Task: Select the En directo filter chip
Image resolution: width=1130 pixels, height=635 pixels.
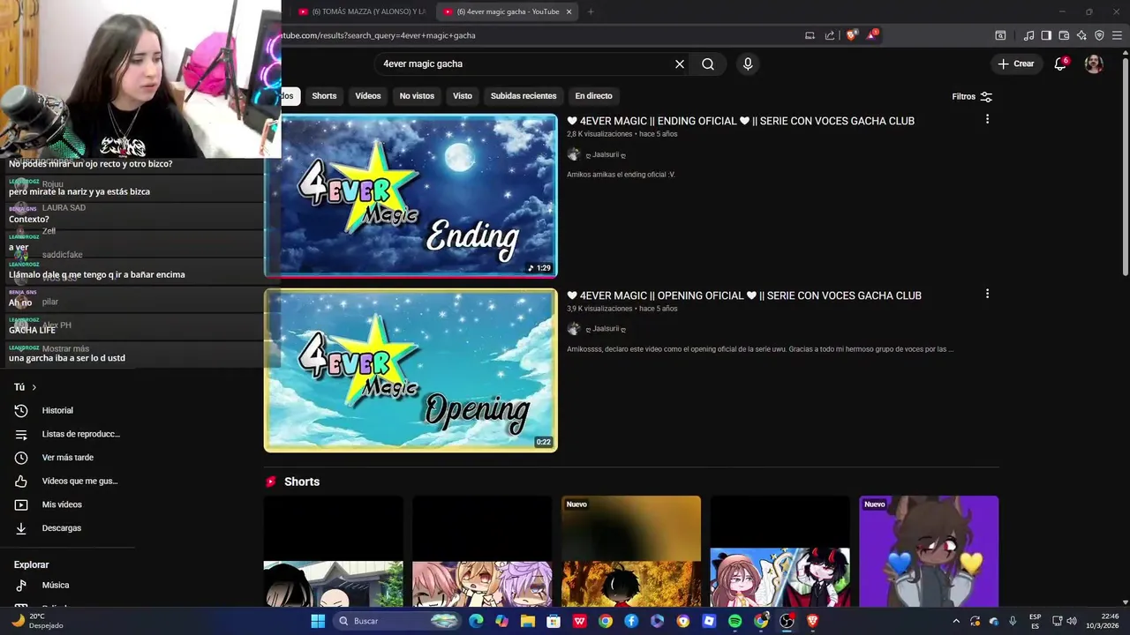Action: click(x=593, y=96)
